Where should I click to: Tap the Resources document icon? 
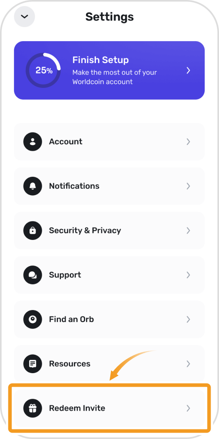click(33, 364)
